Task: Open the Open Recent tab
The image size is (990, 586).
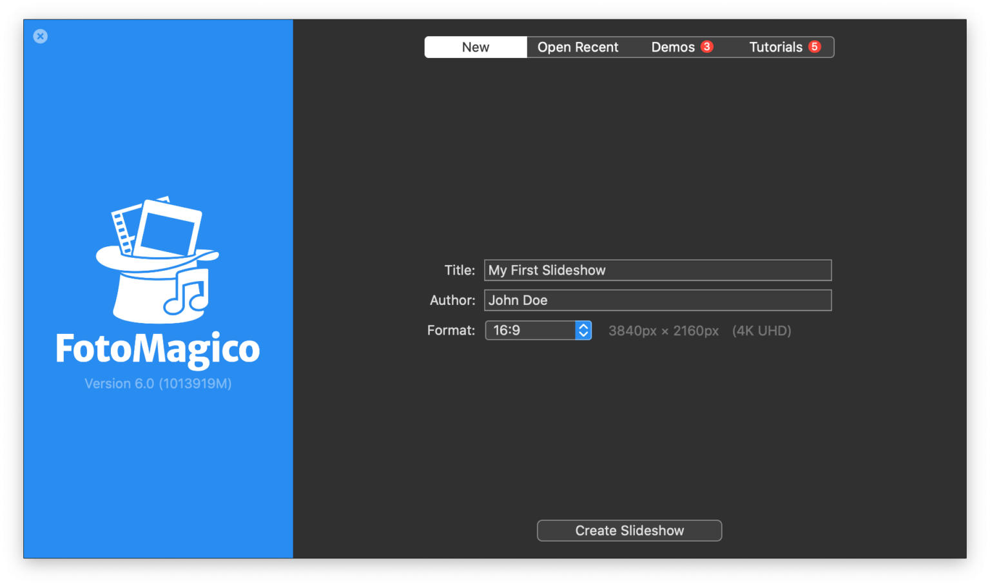Action: click(x=577, y=47)
